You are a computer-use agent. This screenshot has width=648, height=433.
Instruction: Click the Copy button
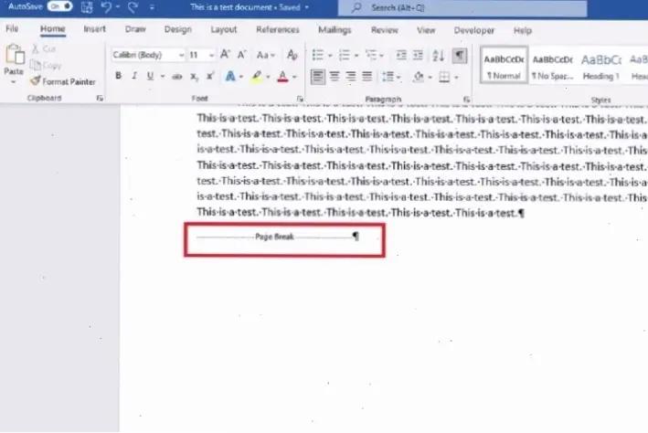pos(46,65)
